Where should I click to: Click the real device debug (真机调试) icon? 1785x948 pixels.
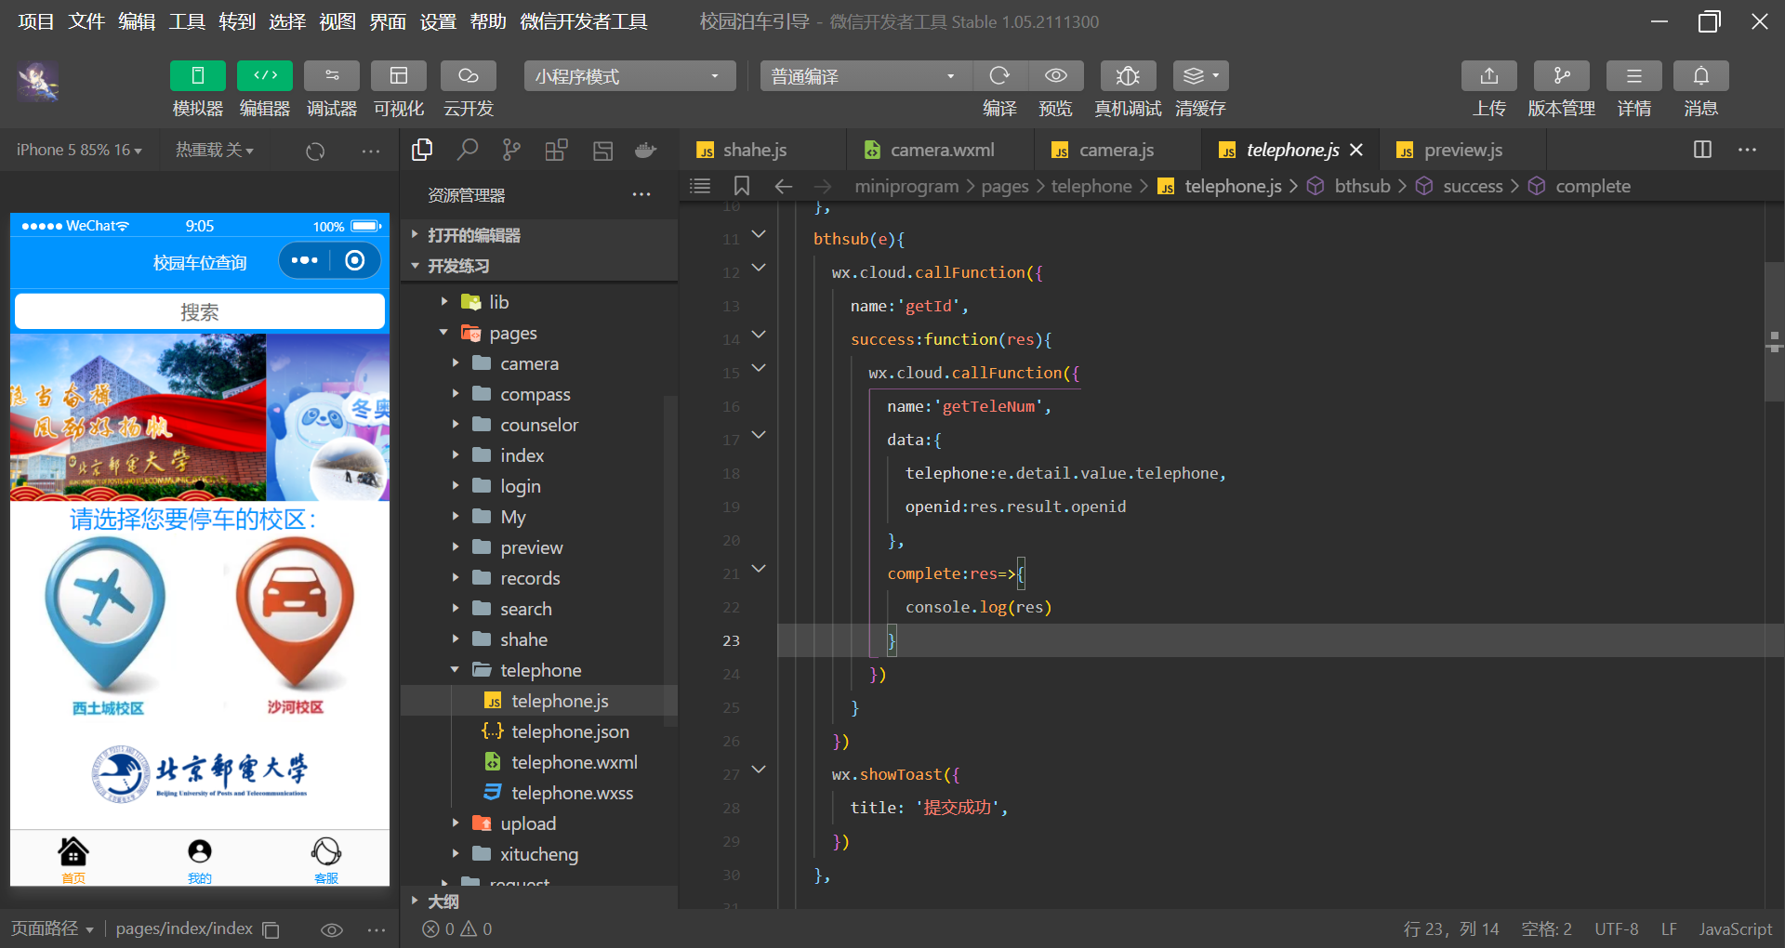point(1127,76)
